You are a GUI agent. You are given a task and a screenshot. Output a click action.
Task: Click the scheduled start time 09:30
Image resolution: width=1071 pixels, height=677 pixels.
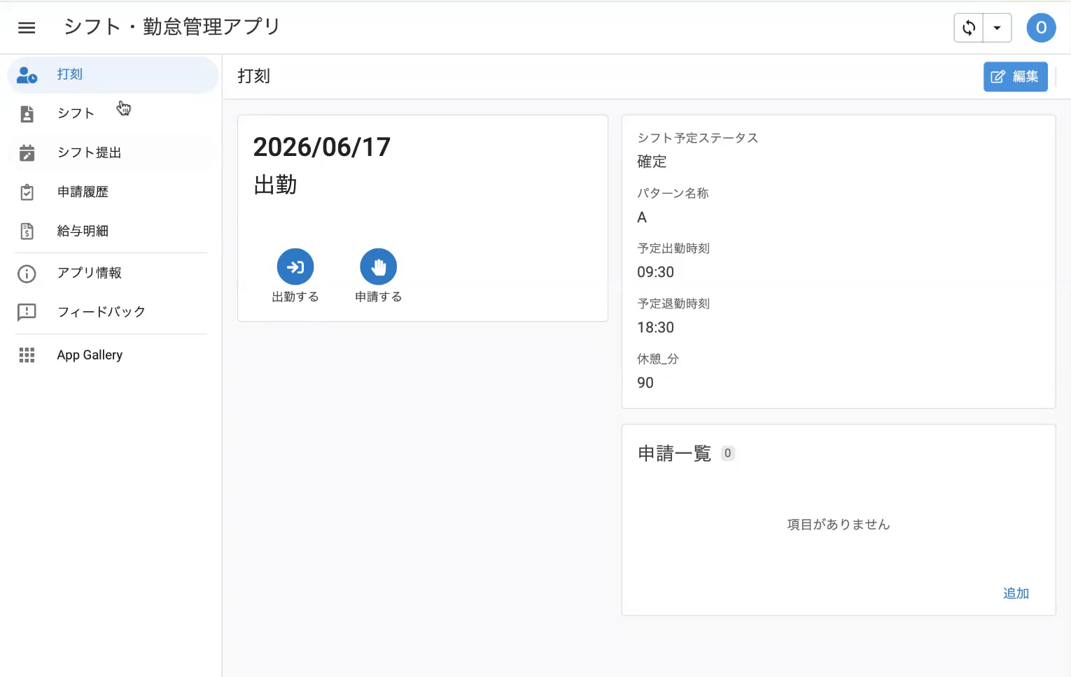point(656,273)
